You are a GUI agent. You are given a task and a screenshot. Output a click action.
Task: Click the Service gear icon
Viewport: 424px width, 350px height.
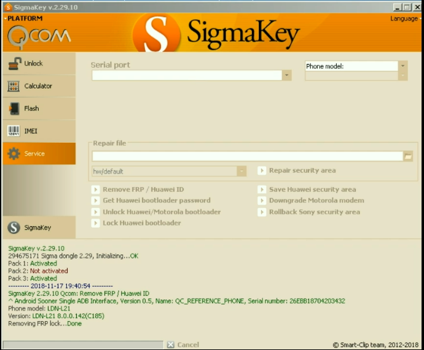14,154
